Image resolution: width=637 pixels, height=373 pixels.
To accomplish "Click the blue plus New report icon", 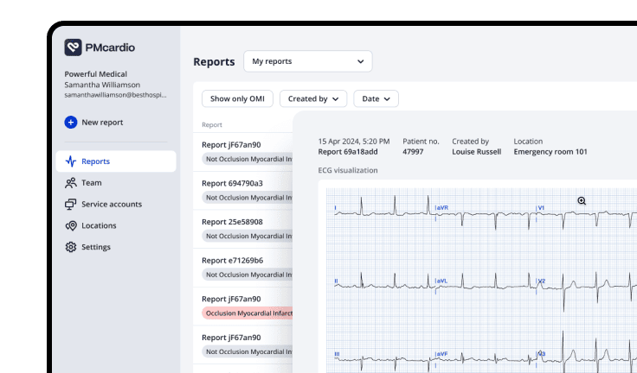I will [x=70, y=123].
